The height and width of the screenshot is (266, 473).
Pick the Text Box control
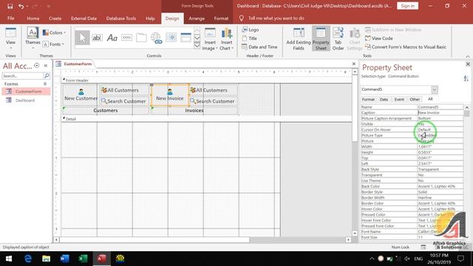[x=97, y=38]
